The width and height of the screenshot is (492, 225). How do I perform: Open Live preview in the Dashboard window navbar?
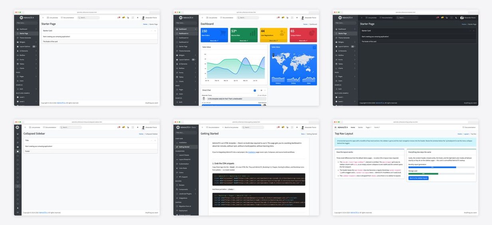[212, 18]
